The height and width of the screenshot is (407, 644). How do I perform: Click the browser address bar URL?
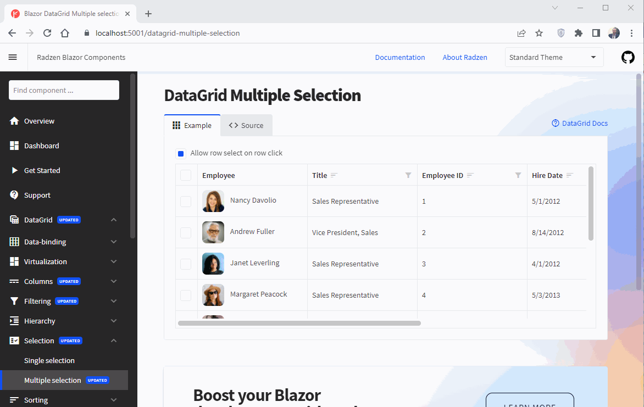(168, 34)
